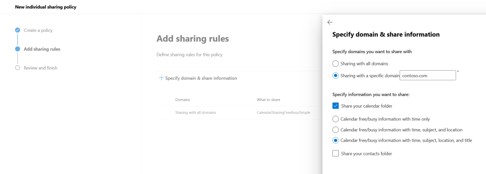Image resolution: width=486 pixels, height=174 pixels.
Task: Click the Domains column header
Action: tap(183, 100)
